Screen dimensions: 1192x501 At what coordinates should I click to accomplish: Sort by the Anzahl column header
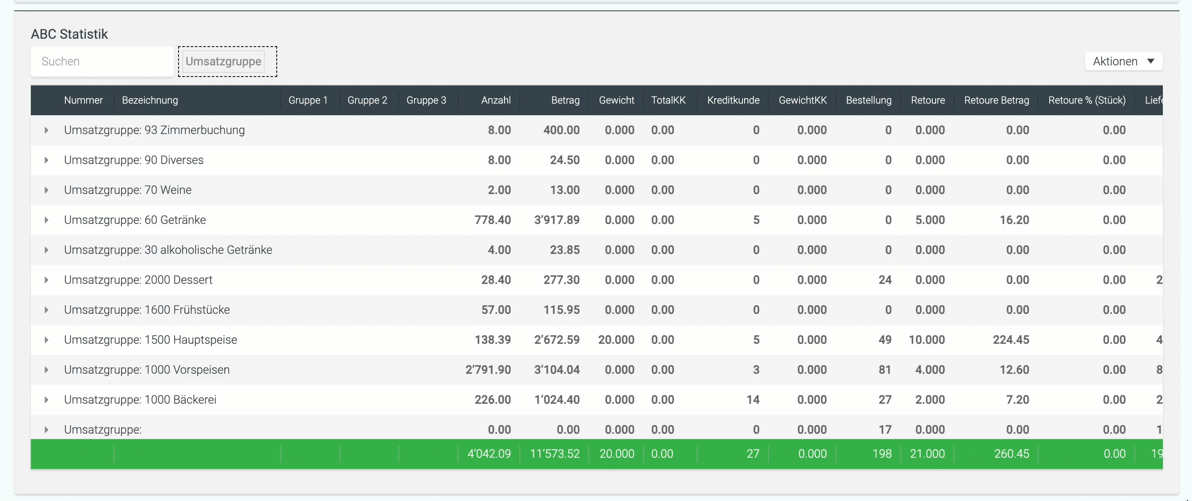click(x=496, y=100)
